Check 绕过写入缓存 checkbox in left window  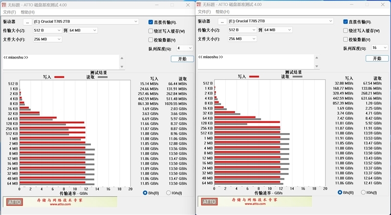point(151,31)
